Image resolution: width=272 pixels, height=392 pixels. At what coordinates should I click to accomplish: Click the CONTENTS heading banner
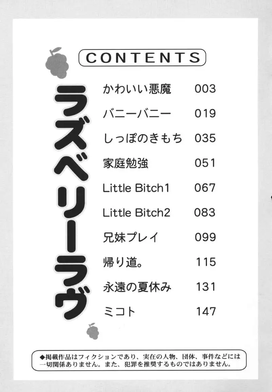point(142,58)
